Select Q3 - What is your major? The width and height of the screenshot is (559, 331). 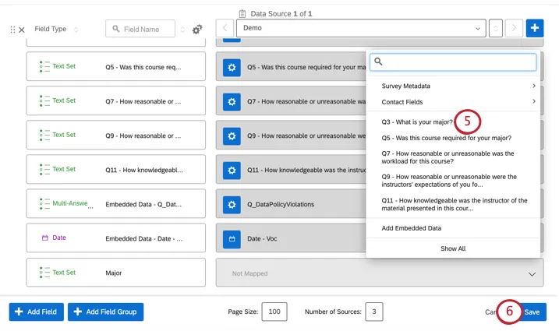pos(416,122)
